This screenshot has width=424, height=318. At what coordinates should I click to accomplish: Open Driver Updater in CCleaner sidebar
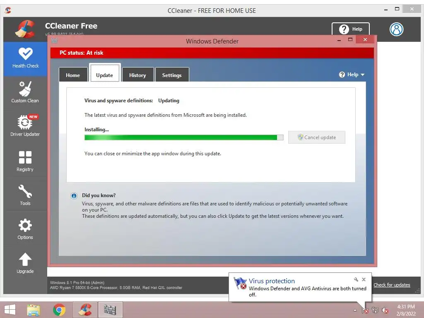pos(25,126)
